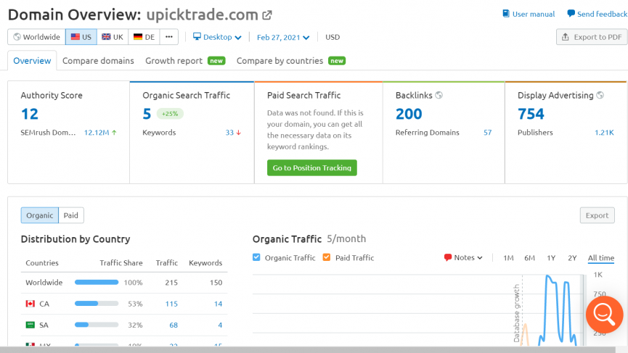Screen dimensions: 628x353
Task: Click the Saudi Arabia flag icon
Action: tap(30, 325)
